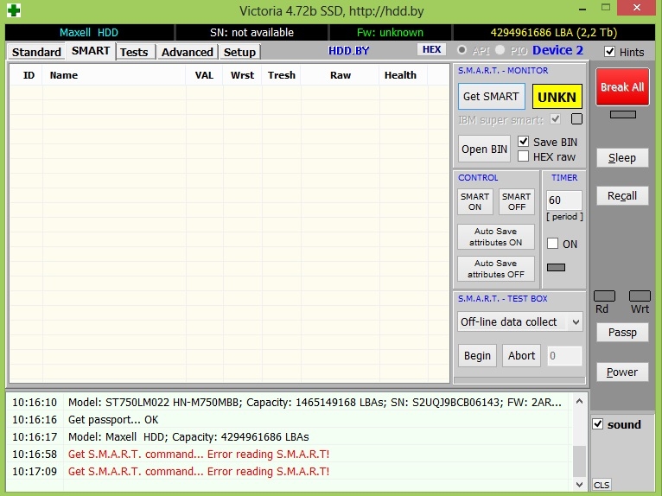
Task: Click Auto Save attributes ON button
Action: [x=496, y=237]
